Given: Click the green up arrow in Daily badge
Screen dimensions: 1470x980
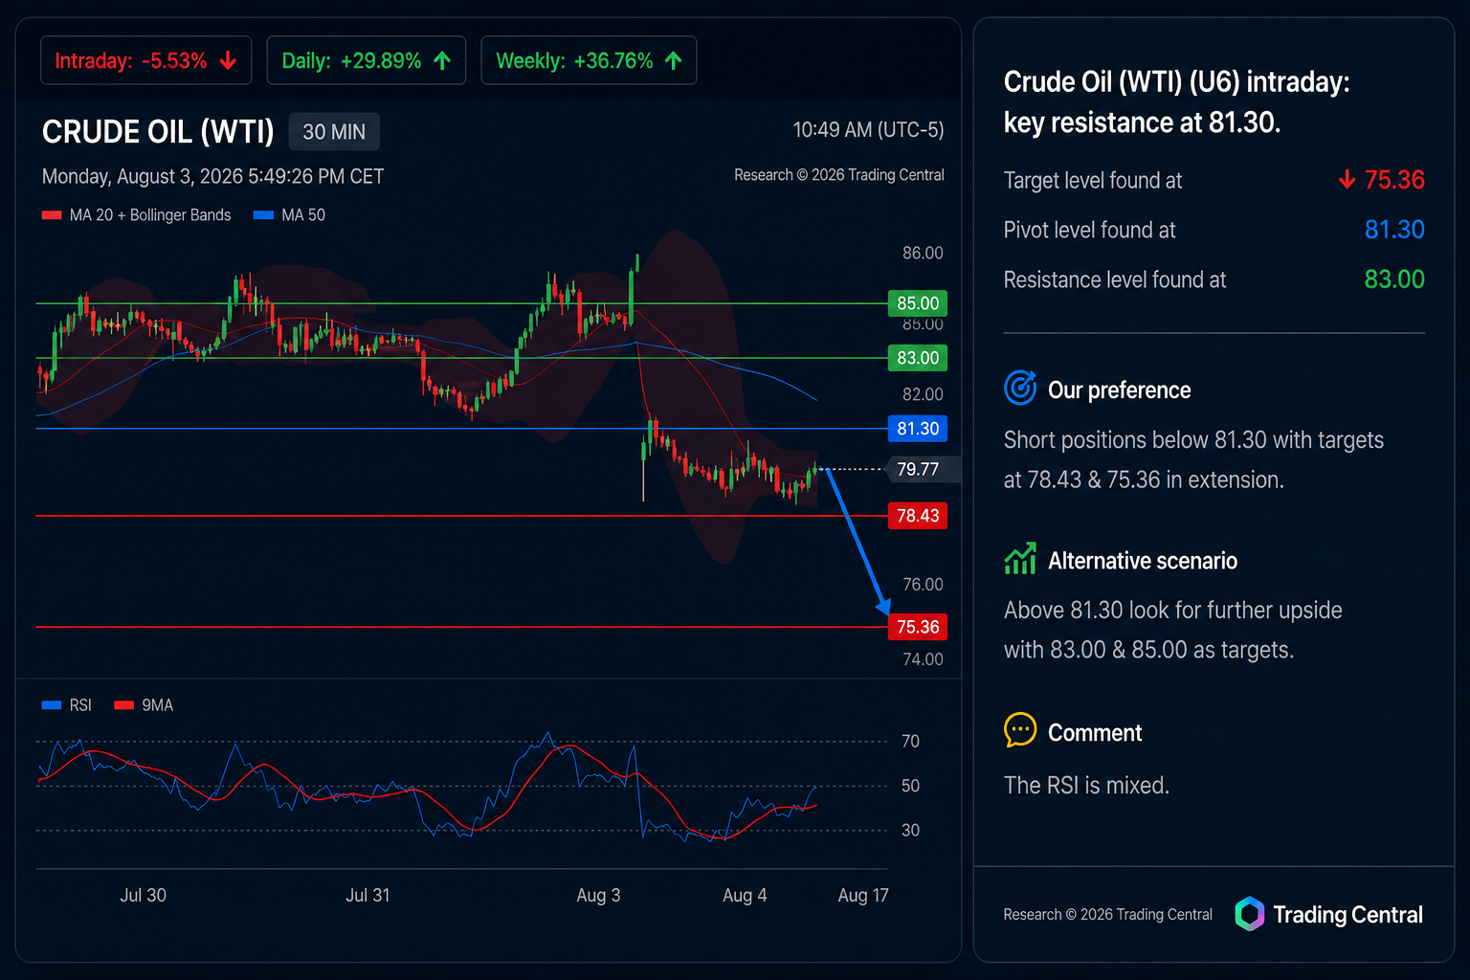Looking at the screenshot, I should (x=442, y=60).
